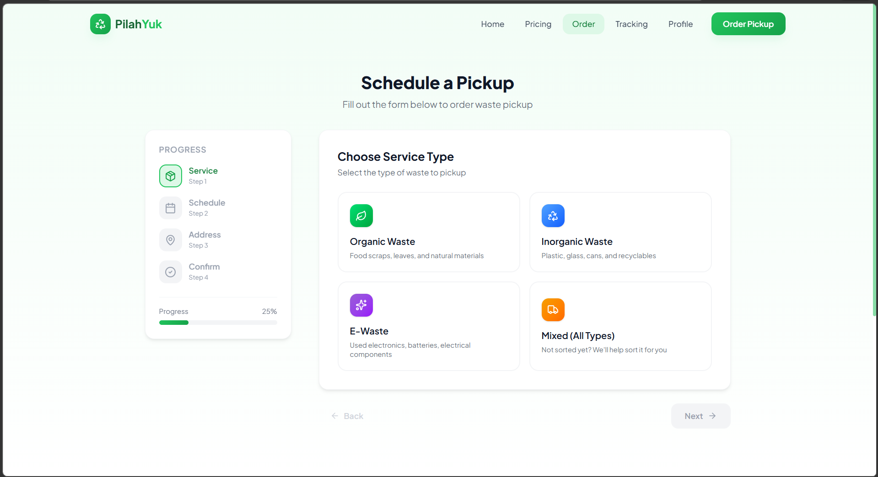878x477 pixels.
Task: Click the Step 2 label under Schedule
Action: coord(198,213)
